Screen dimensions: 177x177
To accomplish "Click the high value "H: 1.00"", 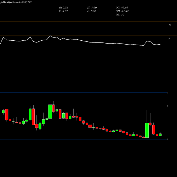I will click(x=92, y=7).
